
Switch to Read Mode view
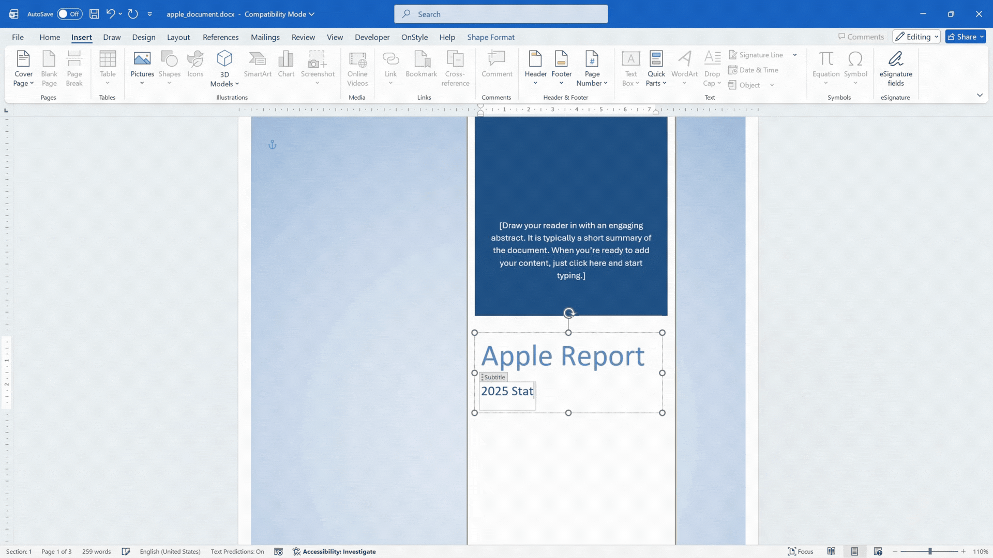point(831,551)
